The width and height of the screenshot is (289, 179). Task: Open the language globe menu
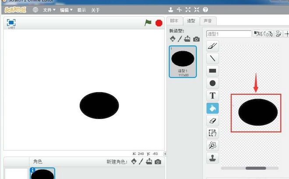coord(35,10)
